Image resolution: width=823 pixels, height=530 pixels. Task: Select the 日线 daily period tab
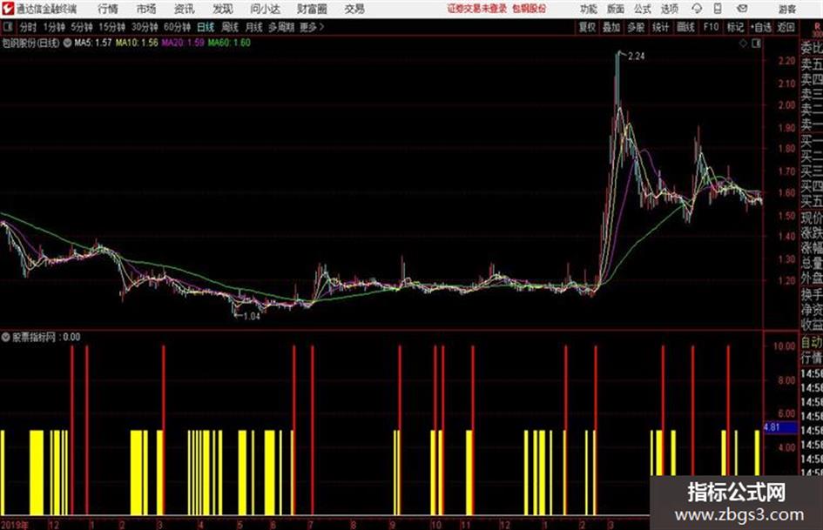point(206,27)
